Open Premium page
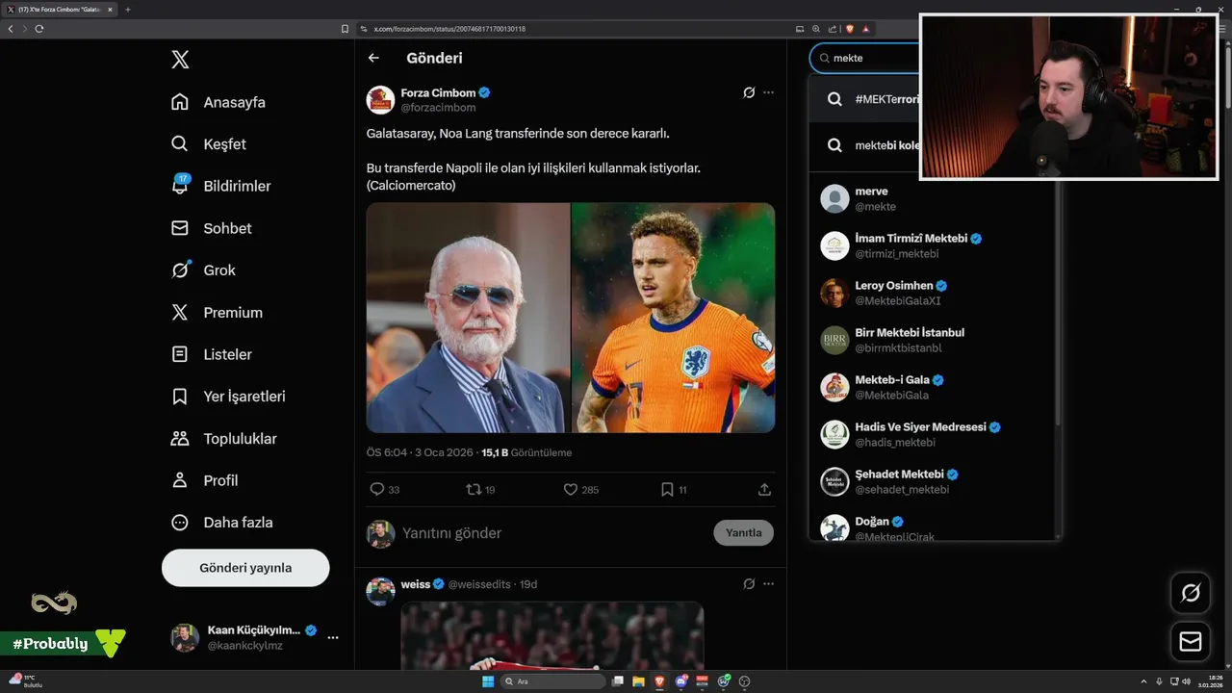 pos(217,313)
